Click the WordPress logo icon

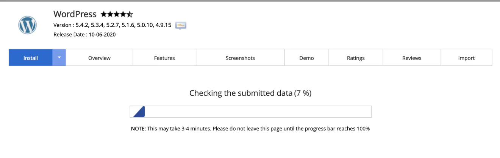click(27, 26)
